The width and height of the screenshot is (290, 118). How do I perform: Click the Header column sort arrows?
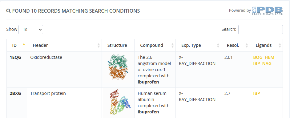click(x=99, y=45)
